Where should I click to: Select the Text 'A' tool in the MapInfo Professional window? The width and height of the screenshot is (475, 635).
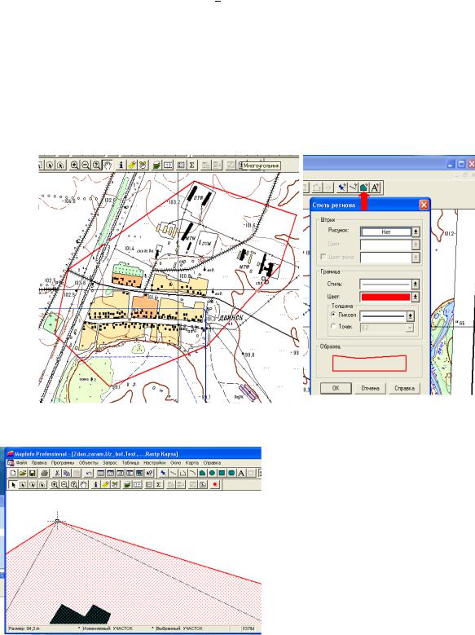(x=241, y=473)
